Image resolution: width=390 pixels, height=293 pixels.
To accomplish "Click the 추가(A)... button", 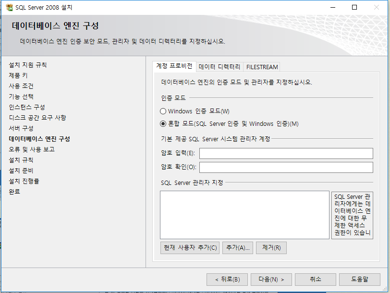I will 238,248.
